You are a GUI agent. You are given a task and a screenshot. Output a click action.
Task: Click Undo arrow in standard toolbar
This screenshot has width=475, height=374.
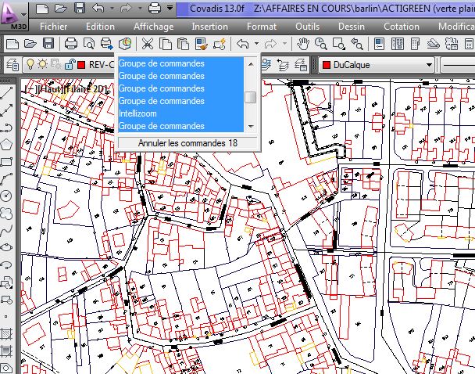click(x=243, y=44)
